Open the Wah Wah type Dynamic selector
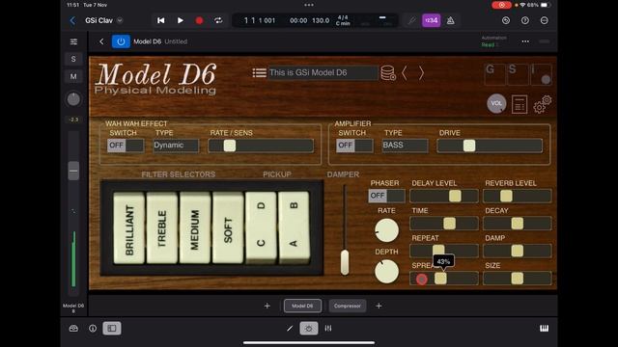 [176, 146]
